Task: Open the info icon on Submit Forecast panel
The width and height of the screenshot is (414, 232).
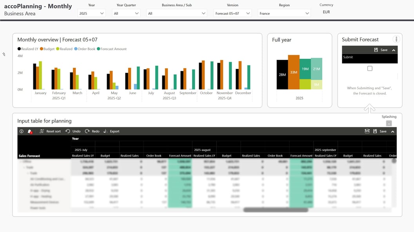Action: coord(396,39)
